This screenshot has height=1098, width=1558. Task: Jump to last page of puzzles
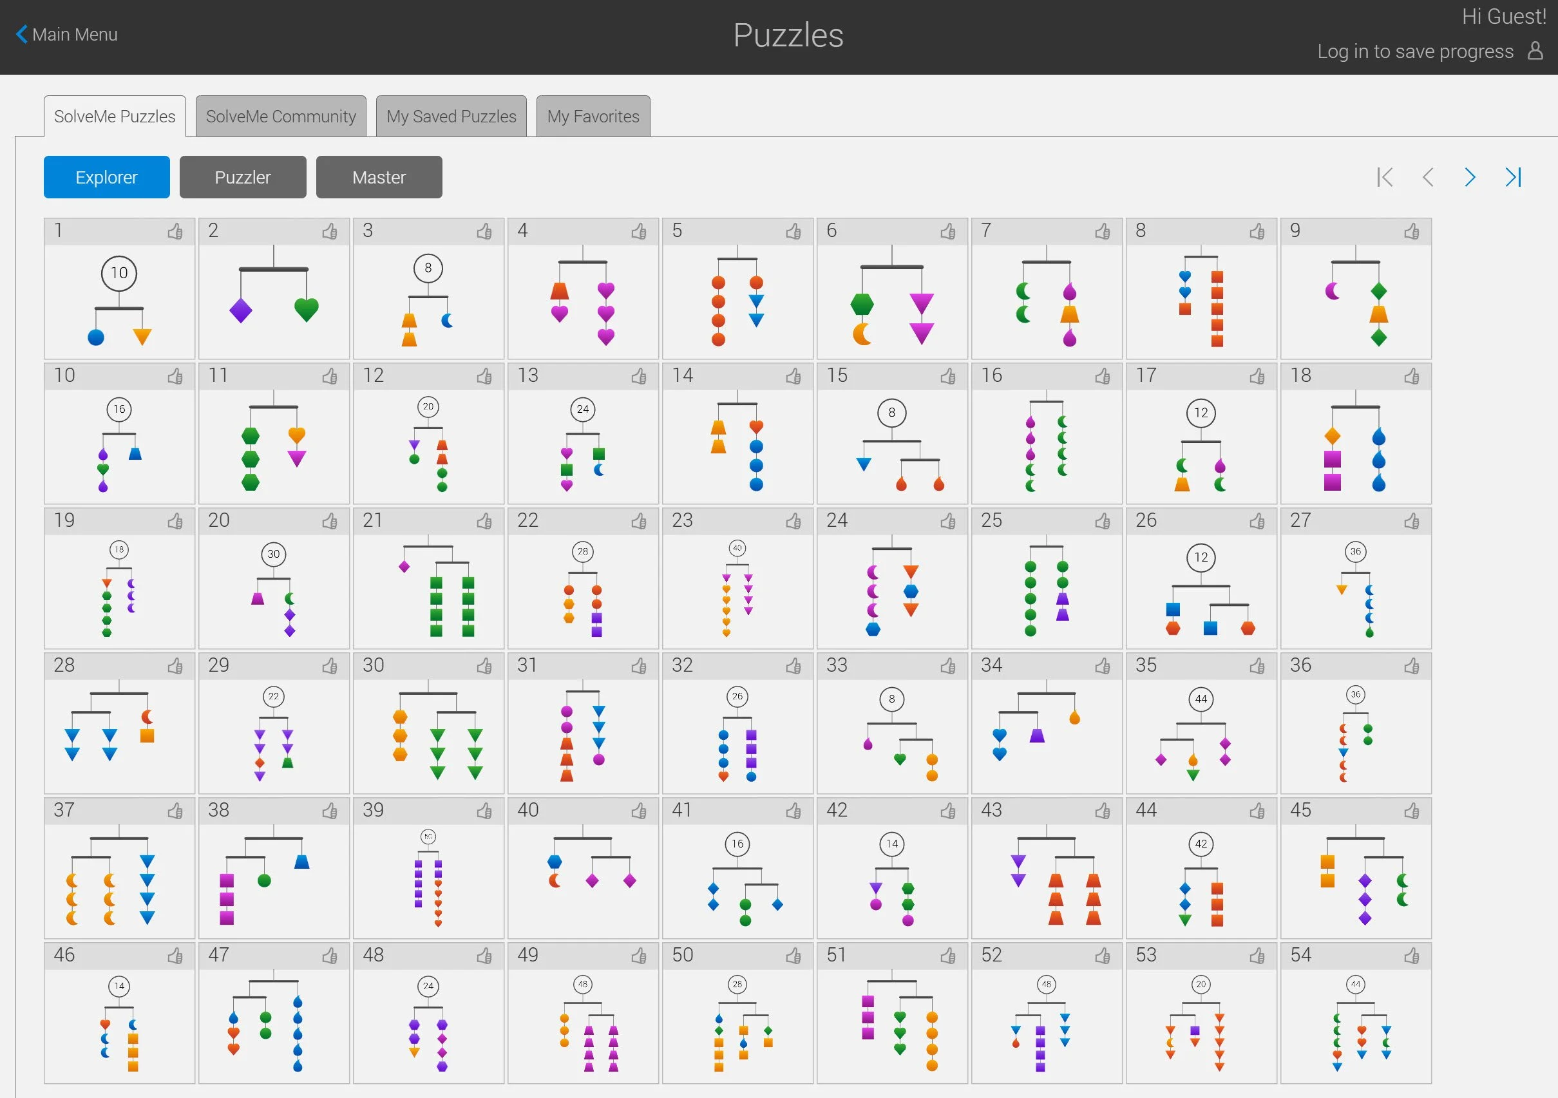pos(1513,177)
